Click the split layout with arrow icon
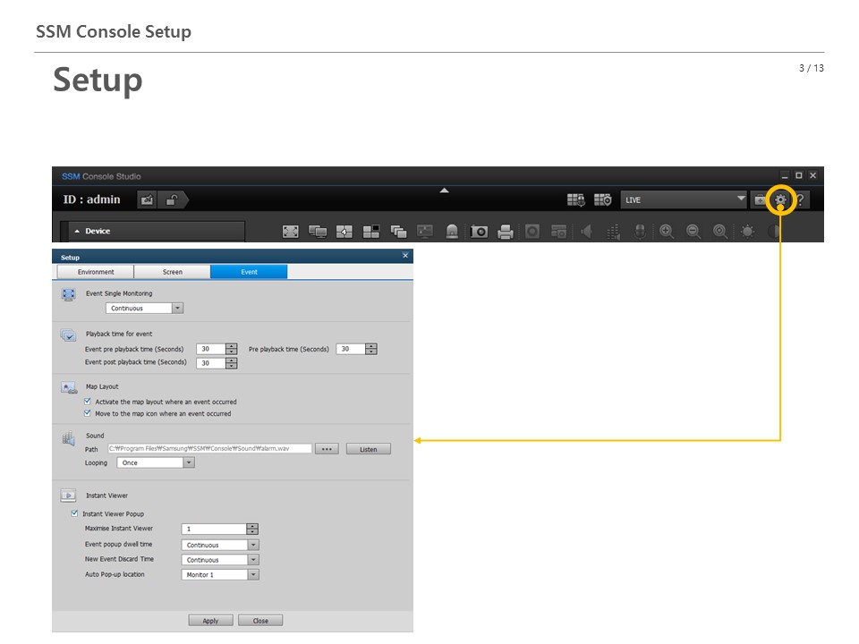859x644 pixels. pyautogui.click(x=344, y=232)
